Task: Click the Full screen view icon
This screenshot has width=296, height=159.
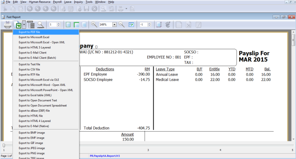Action: 131,25
